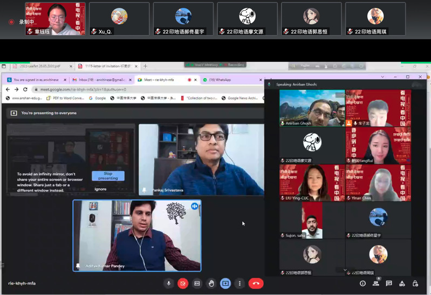Click the present screen icon
This screenshot has height=295, width=431.
click(225, 283)
